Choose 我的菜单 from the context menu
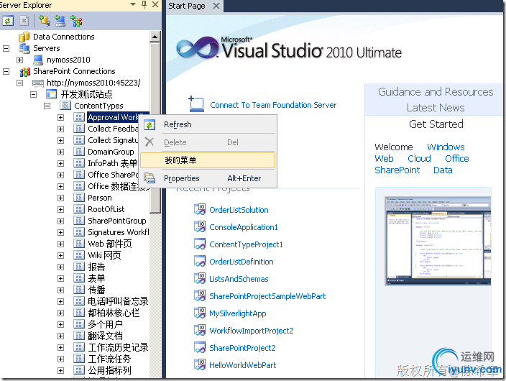The width and height of the screenshot is (506, 381). pyautogui.click(x=208, y=160)
